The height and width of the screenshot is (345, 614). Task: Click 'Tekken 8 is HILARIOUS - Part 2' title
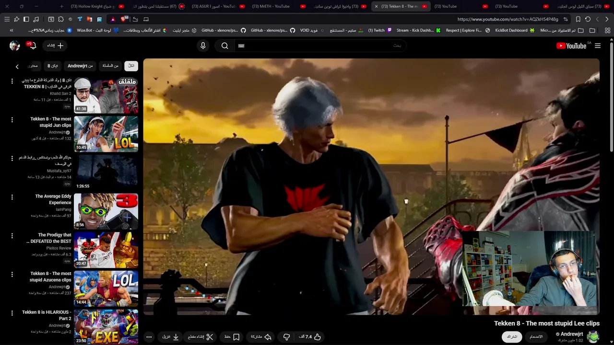[x=47, y=315]
